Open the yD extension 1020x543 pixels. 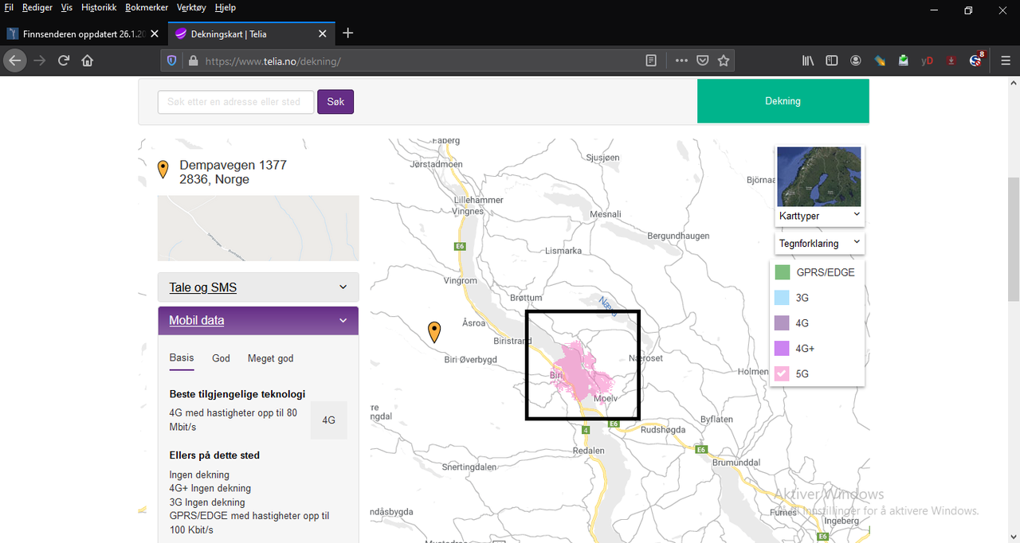927,61
